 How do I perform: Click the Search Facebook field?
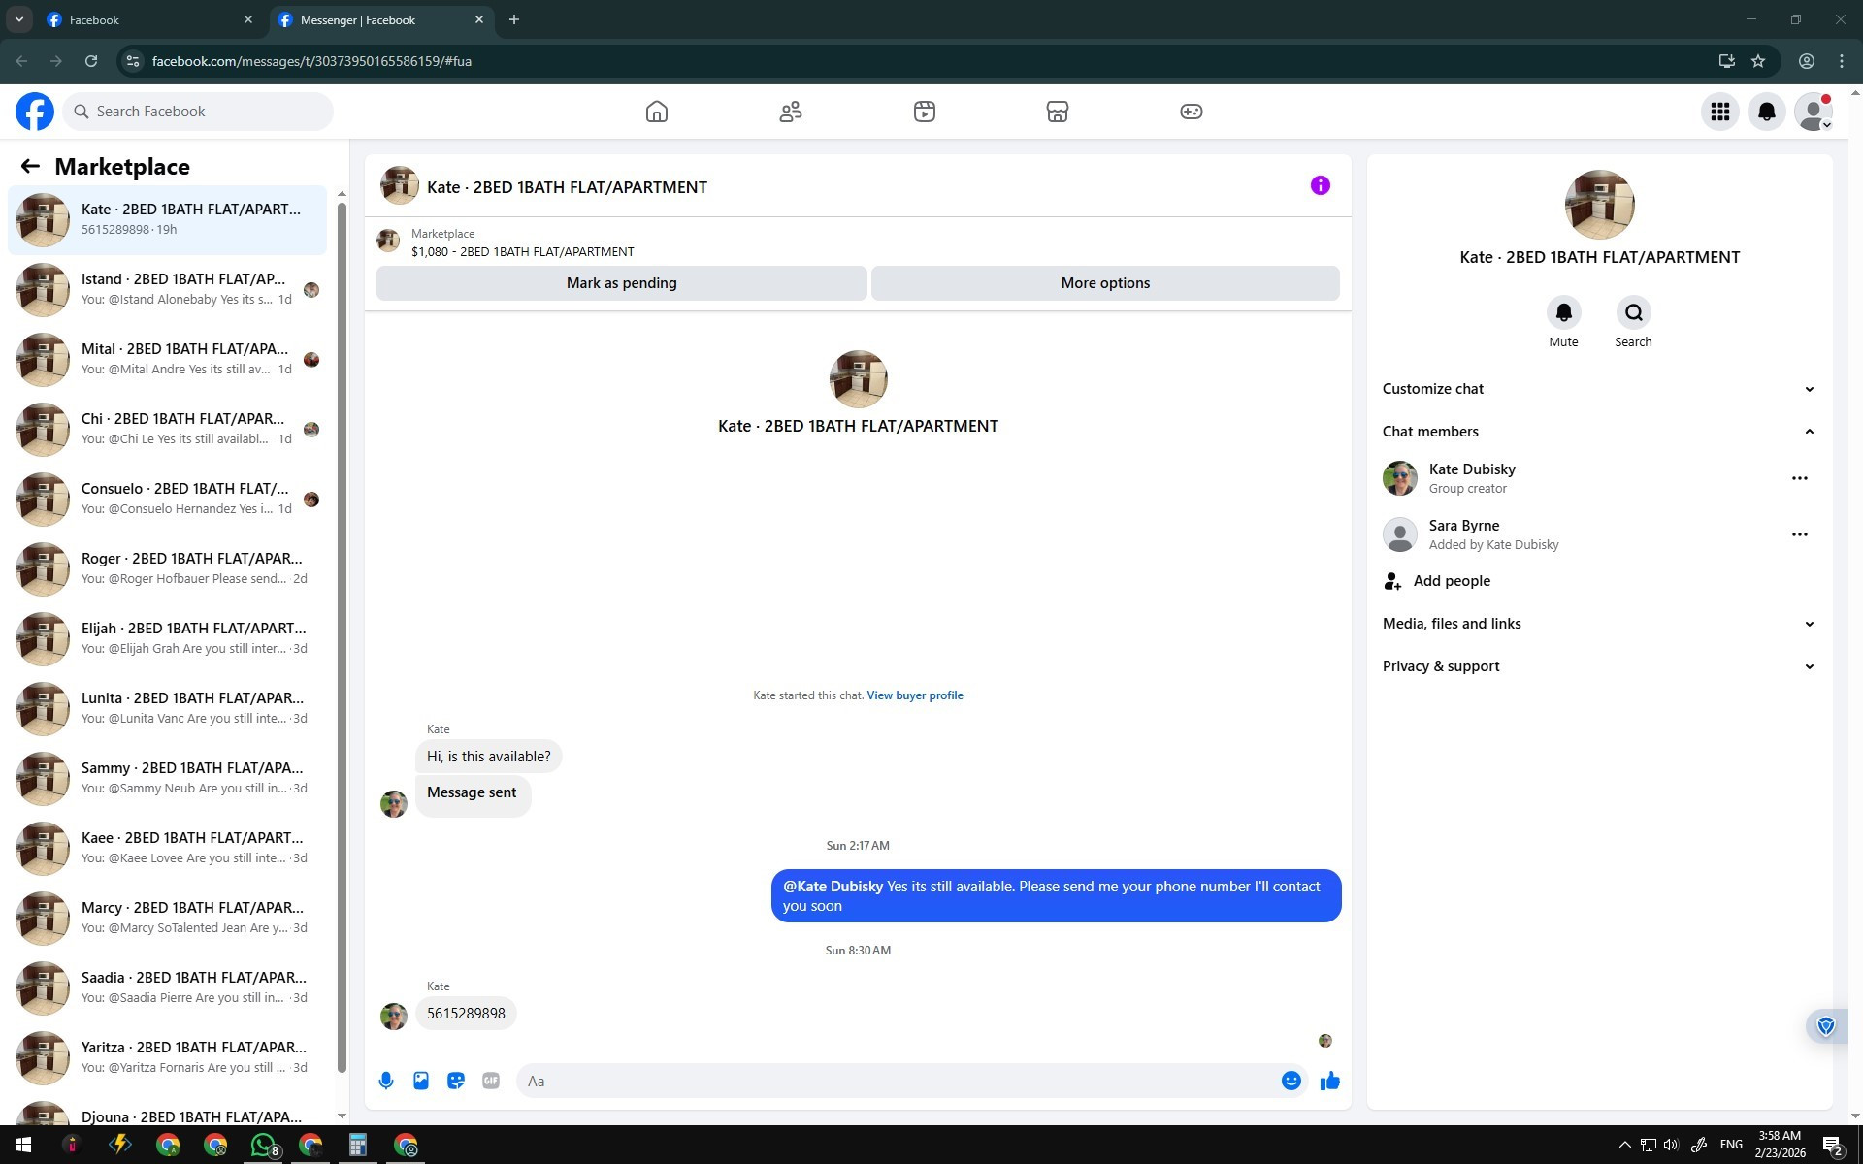199,112
